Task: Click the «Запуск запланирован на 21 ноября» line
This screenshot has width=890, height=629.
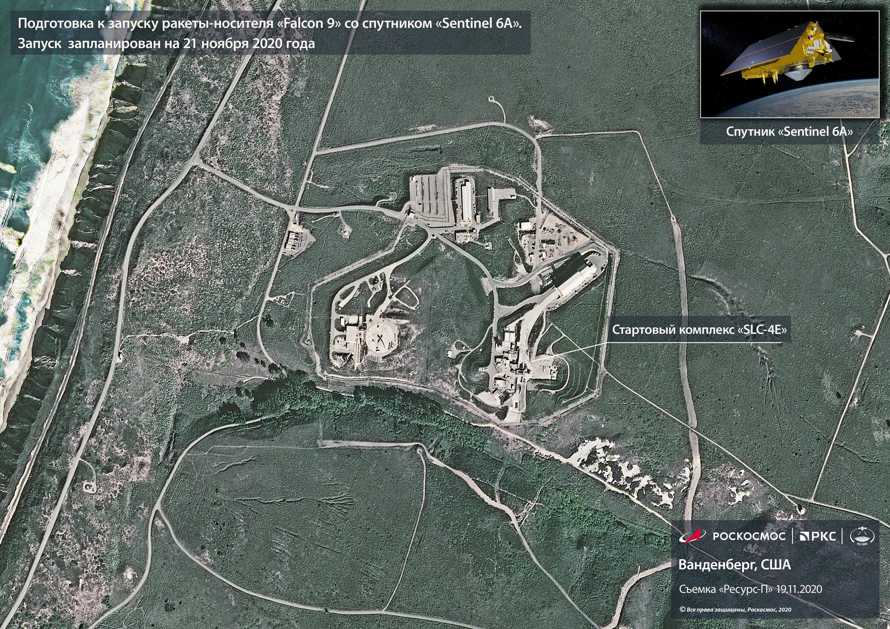Action: (x=166, y=43)
